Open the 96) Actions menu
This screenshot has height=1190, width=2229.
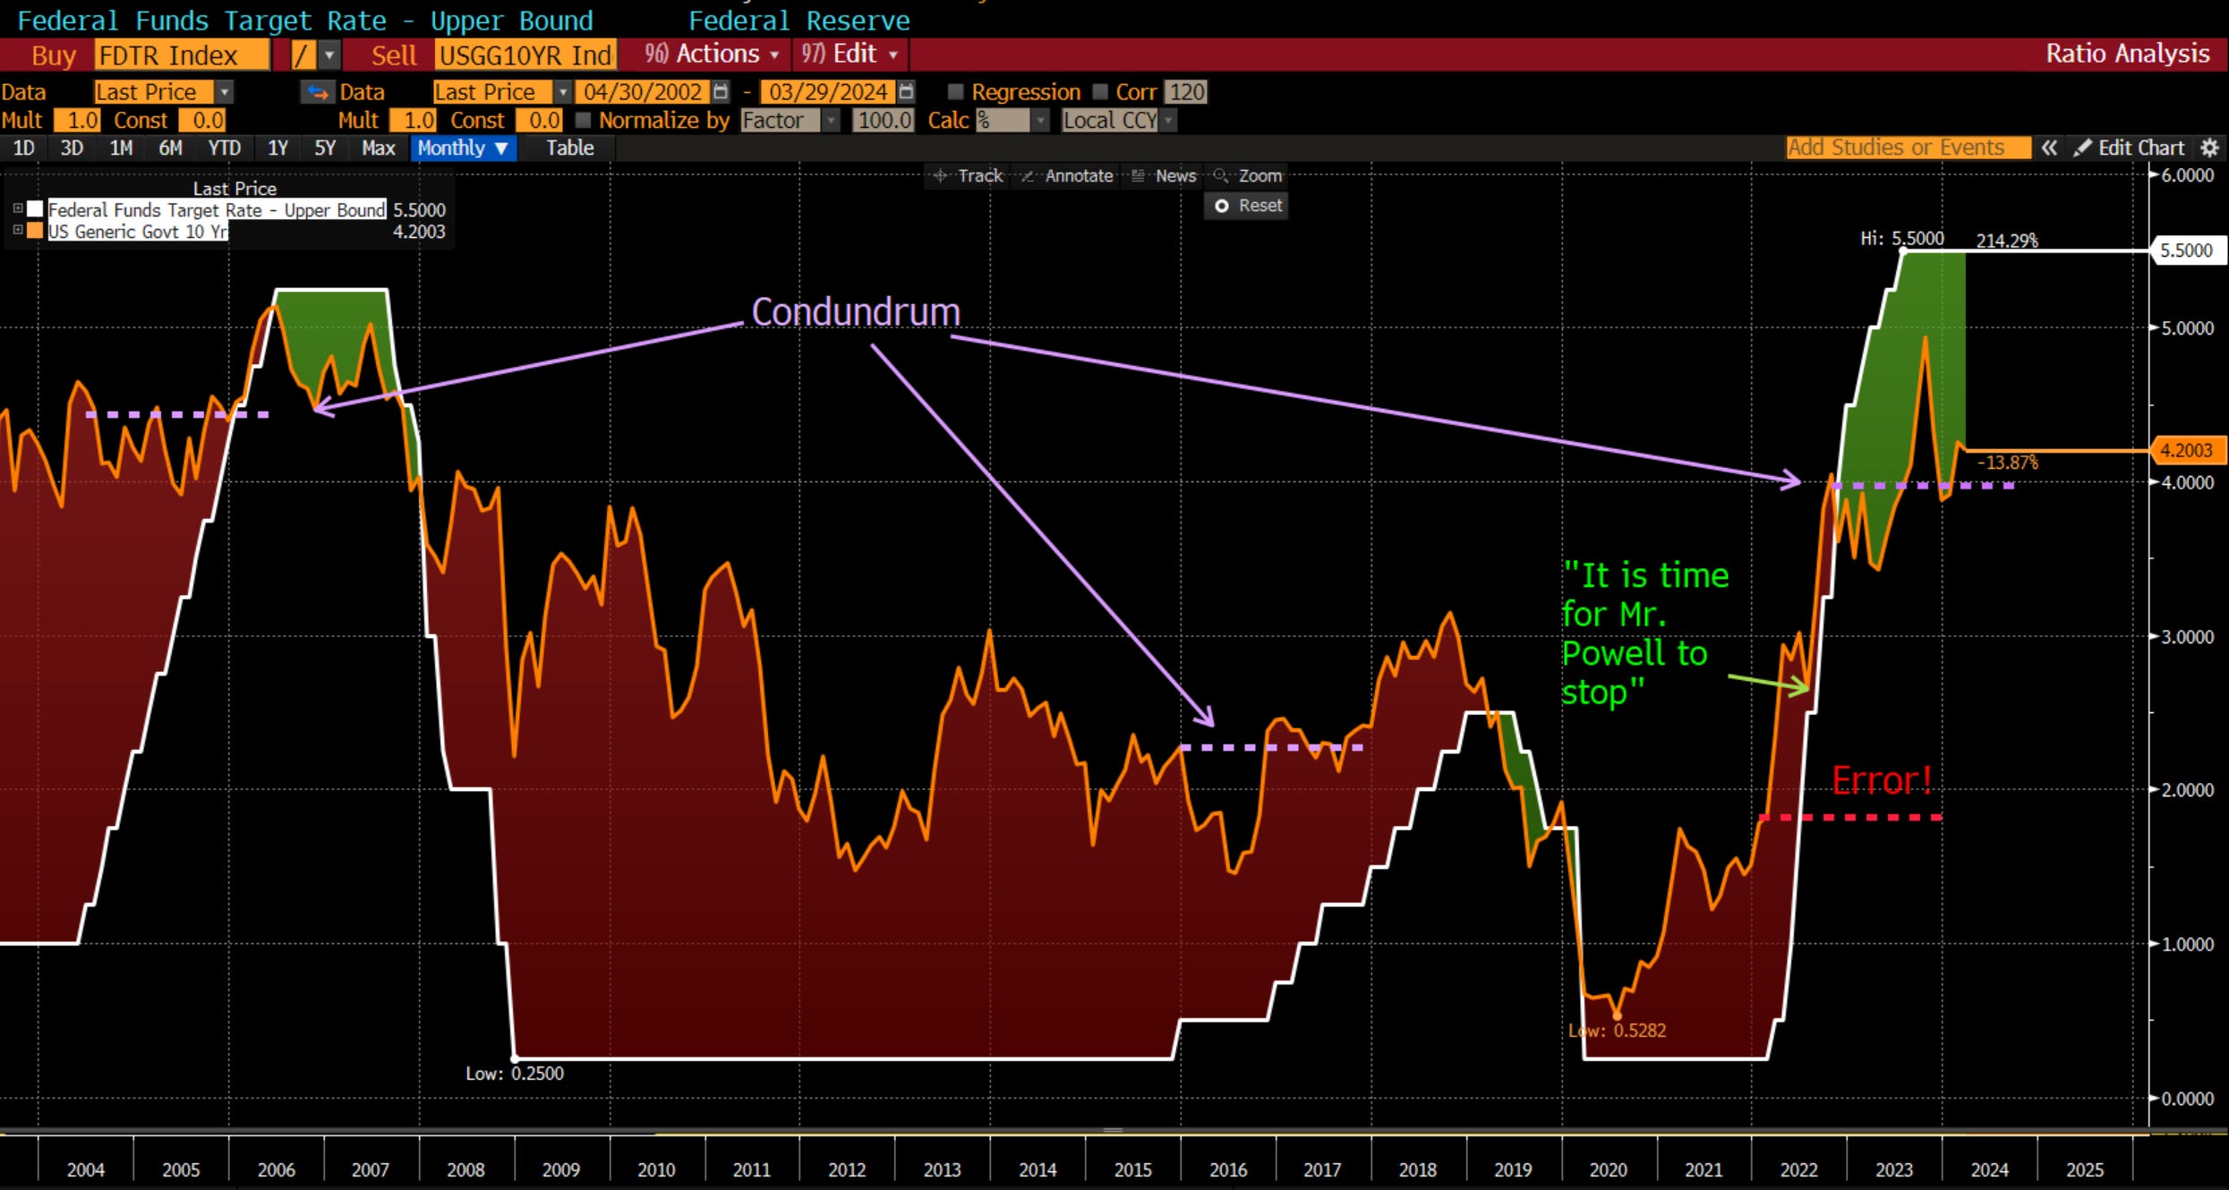pyautogui.click(x=712, y=55)
